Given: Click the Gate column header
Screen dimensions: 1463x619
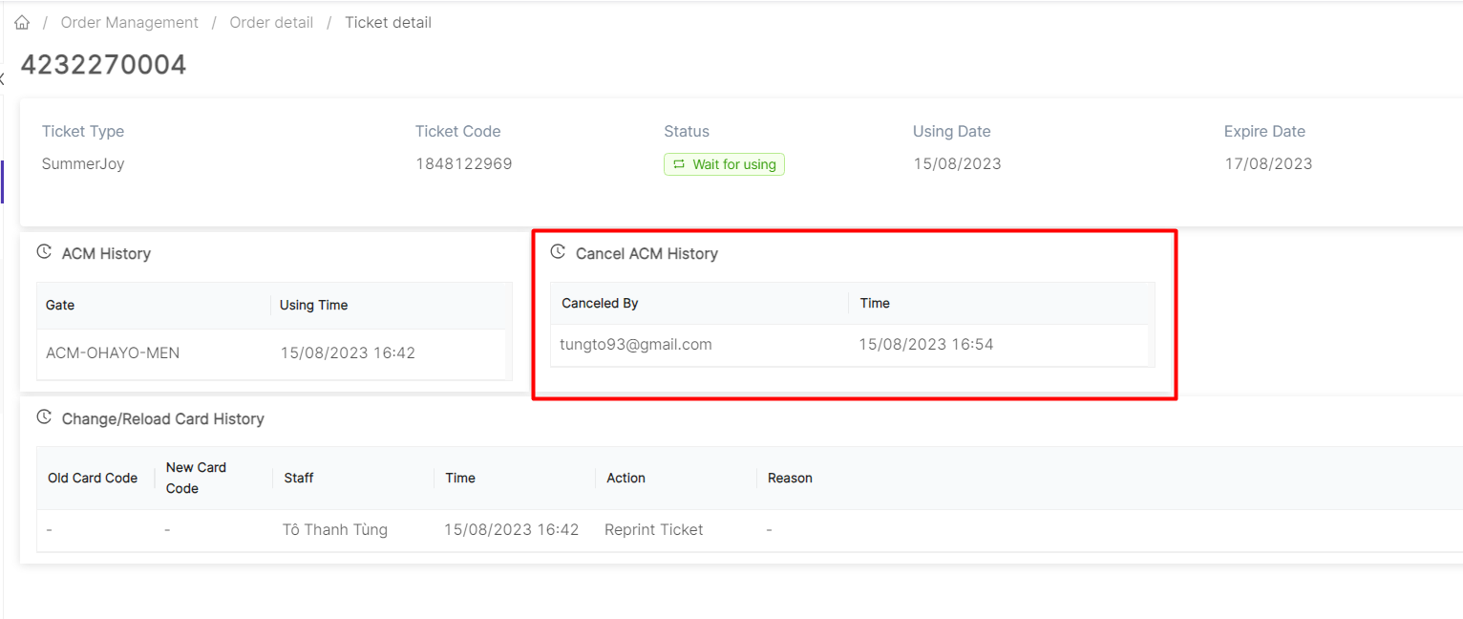Looking at the screenshot, I should [60, 305].
